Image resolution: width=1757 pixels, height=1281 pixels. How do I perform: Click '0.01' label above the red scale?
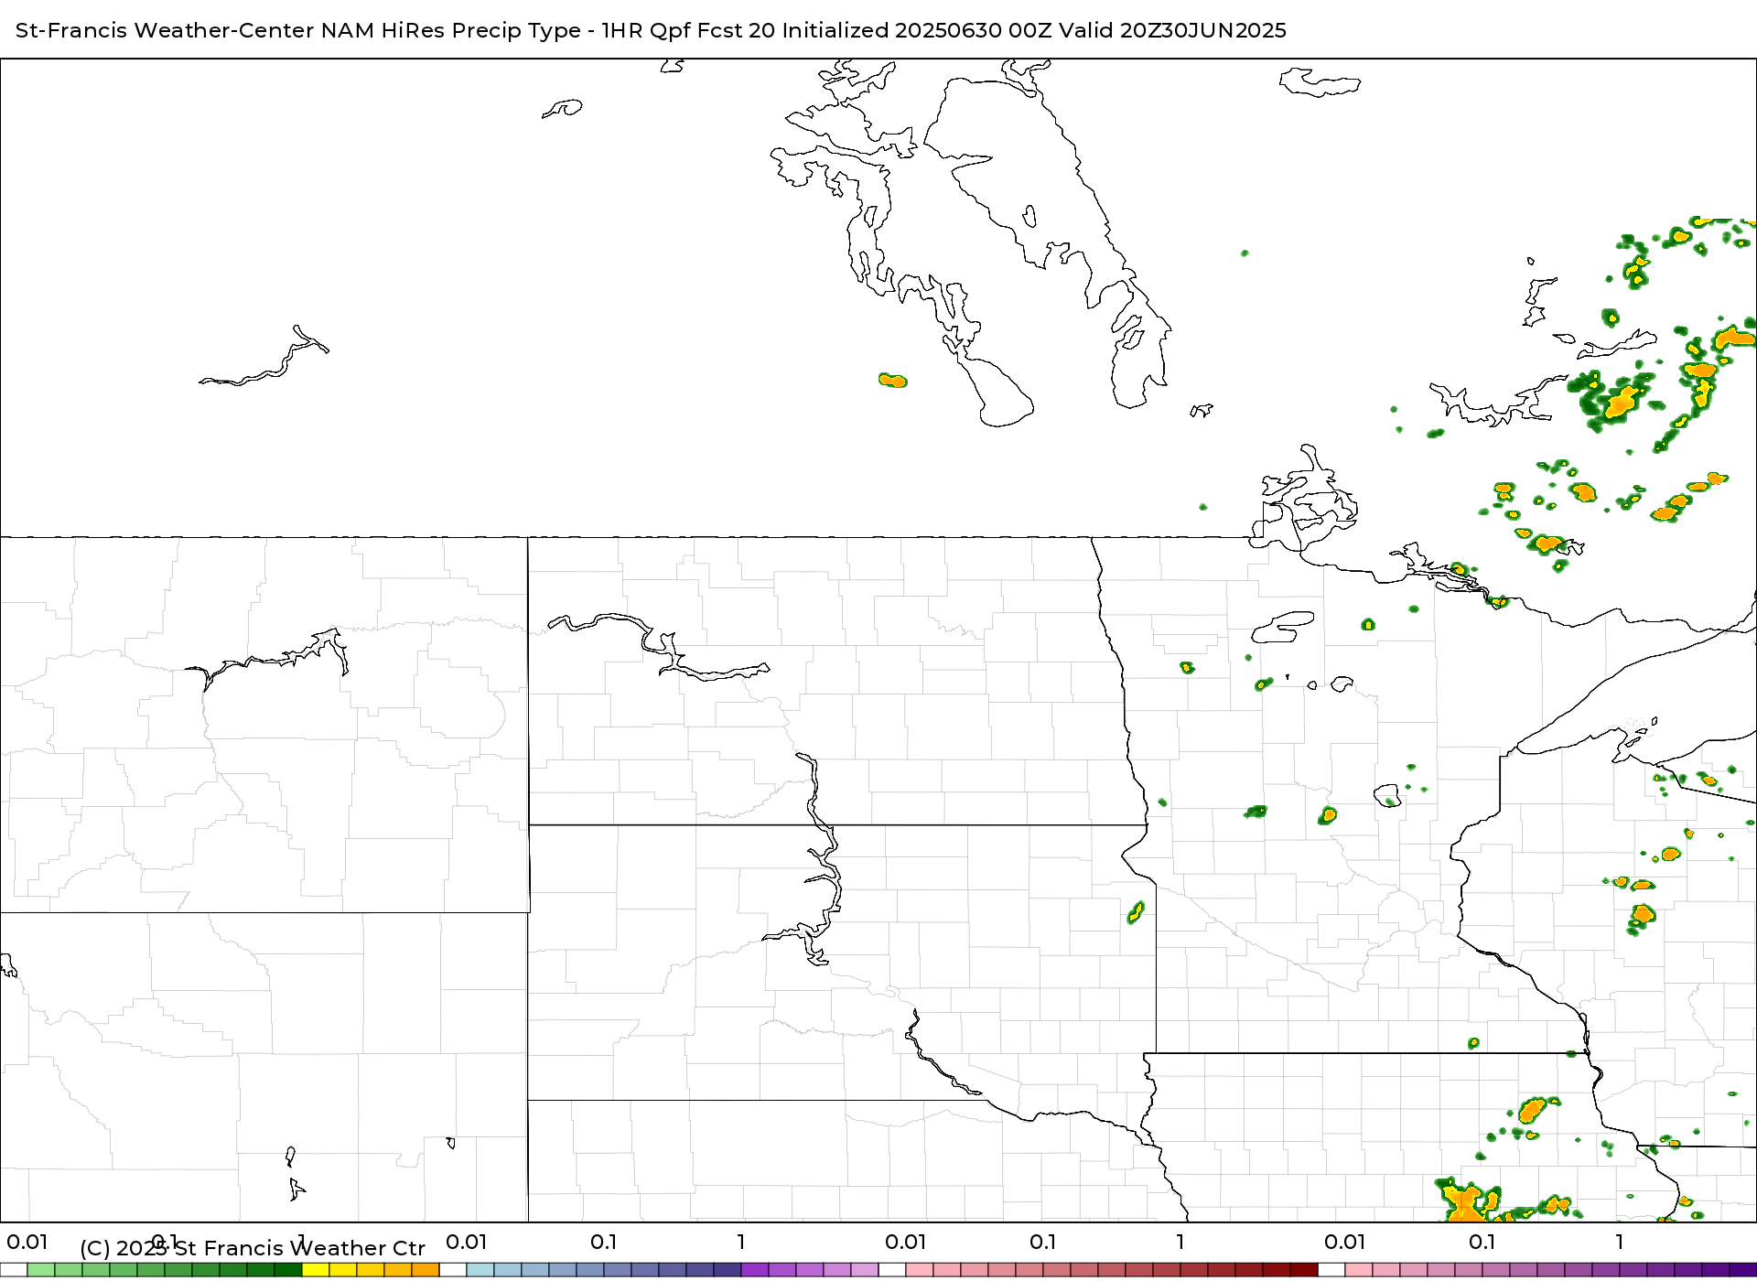click(906, 1243)
